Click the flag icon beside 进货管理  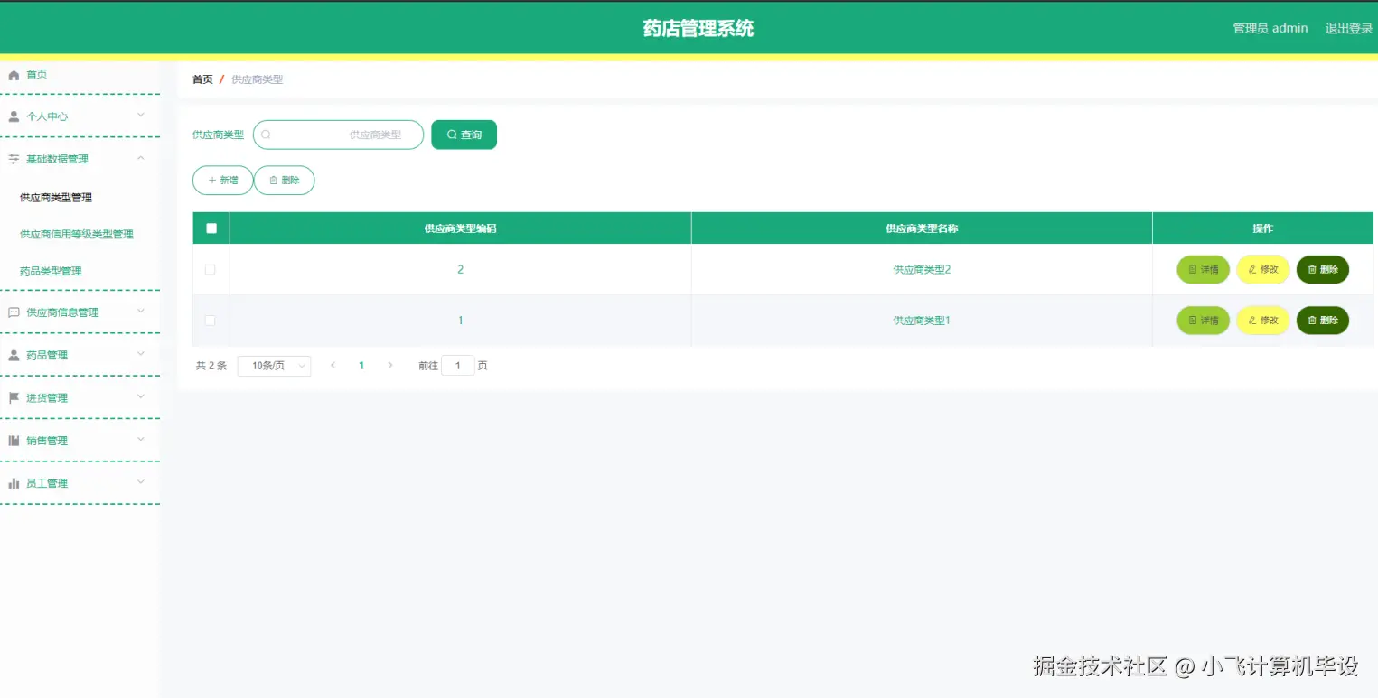pyautogui.click(x=14, y=398)
